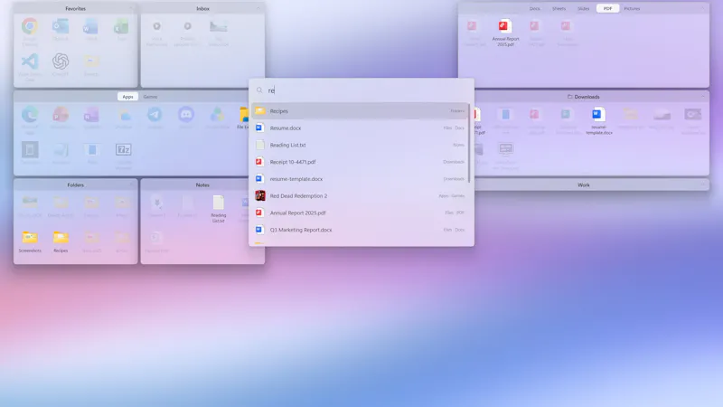Open Reading List.txt in Notes panel
The width and height of the screenshot is (723, 407).
click(218, 210)
